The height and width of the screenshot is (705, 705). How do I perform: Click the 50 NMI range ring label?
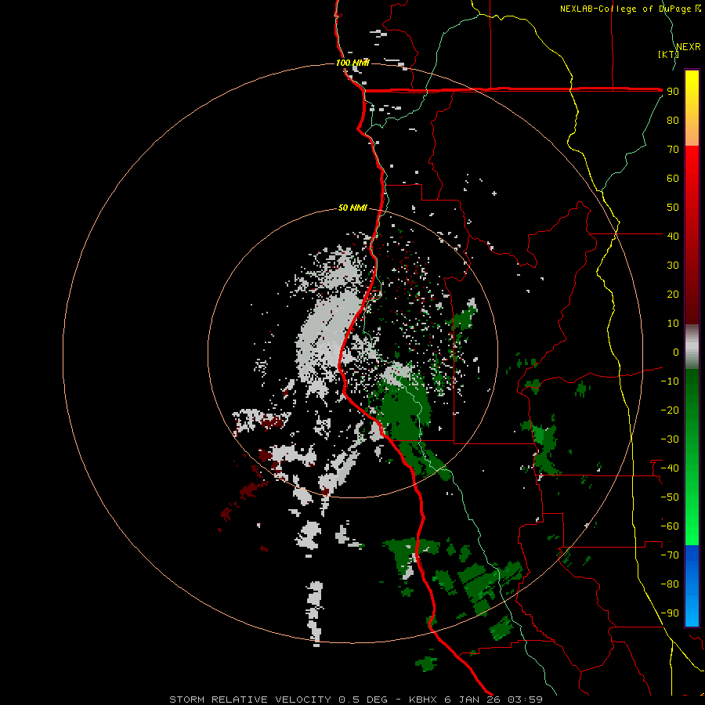352,208
